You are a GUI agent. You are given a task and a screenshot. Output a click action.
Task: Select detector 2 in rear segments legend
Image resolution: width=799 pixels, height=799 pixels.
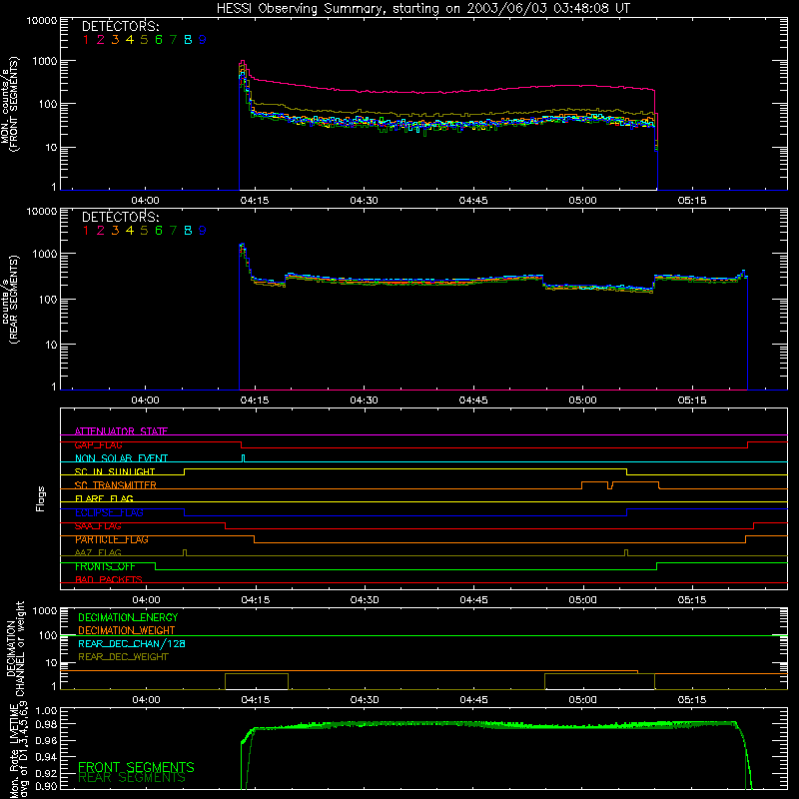(x=101, y=231)
